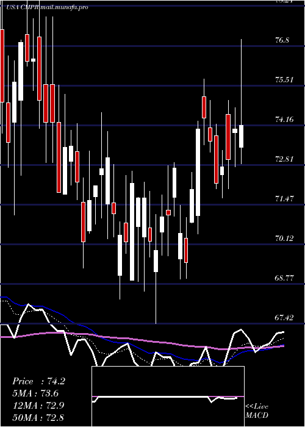Click the 74.16 price axis label
The height and width of the screenshot is (427, 305).
284,120
